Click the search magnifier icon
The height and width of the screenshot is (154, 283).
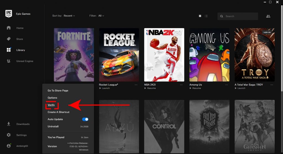click(x=221, y=16)
